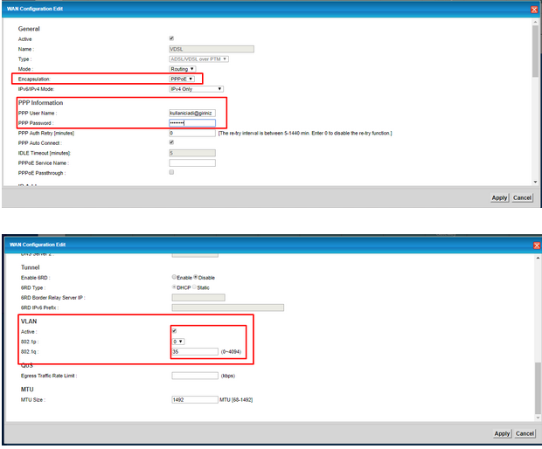Image resolution: width=542 pixels, height=449 pixels.
Task: Open the Type dropdown ADSL/VDSL over PTM
Action: pos(198,59)
